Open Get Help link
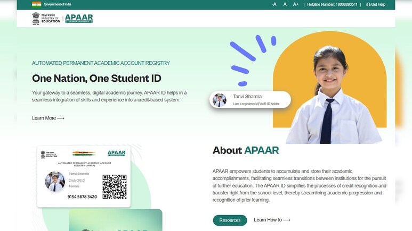Screen dimensions: 412x231 point(376,4)
